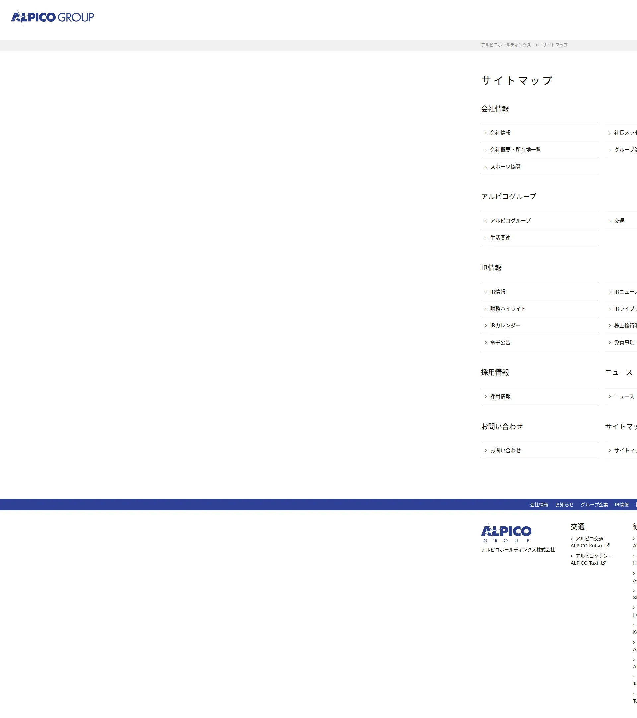Open IRカレンダー page link
637x718 pixels.
[505, 326]
